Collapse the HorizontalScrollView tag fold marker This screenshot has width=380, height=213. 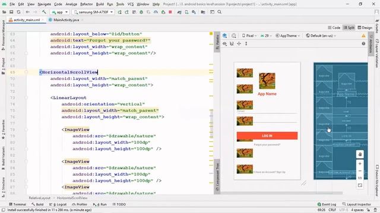(x=26, y=72)
